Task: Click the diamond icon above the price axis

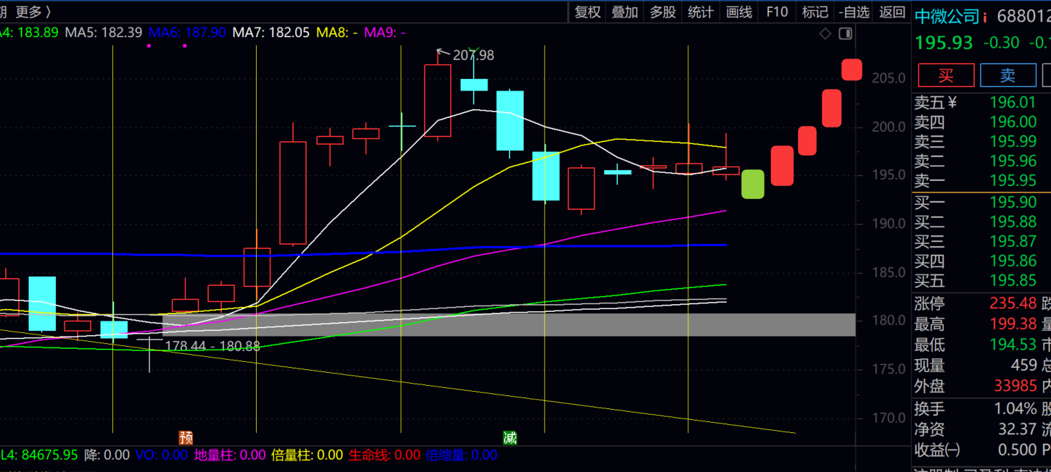Action: tap(825, 33)
